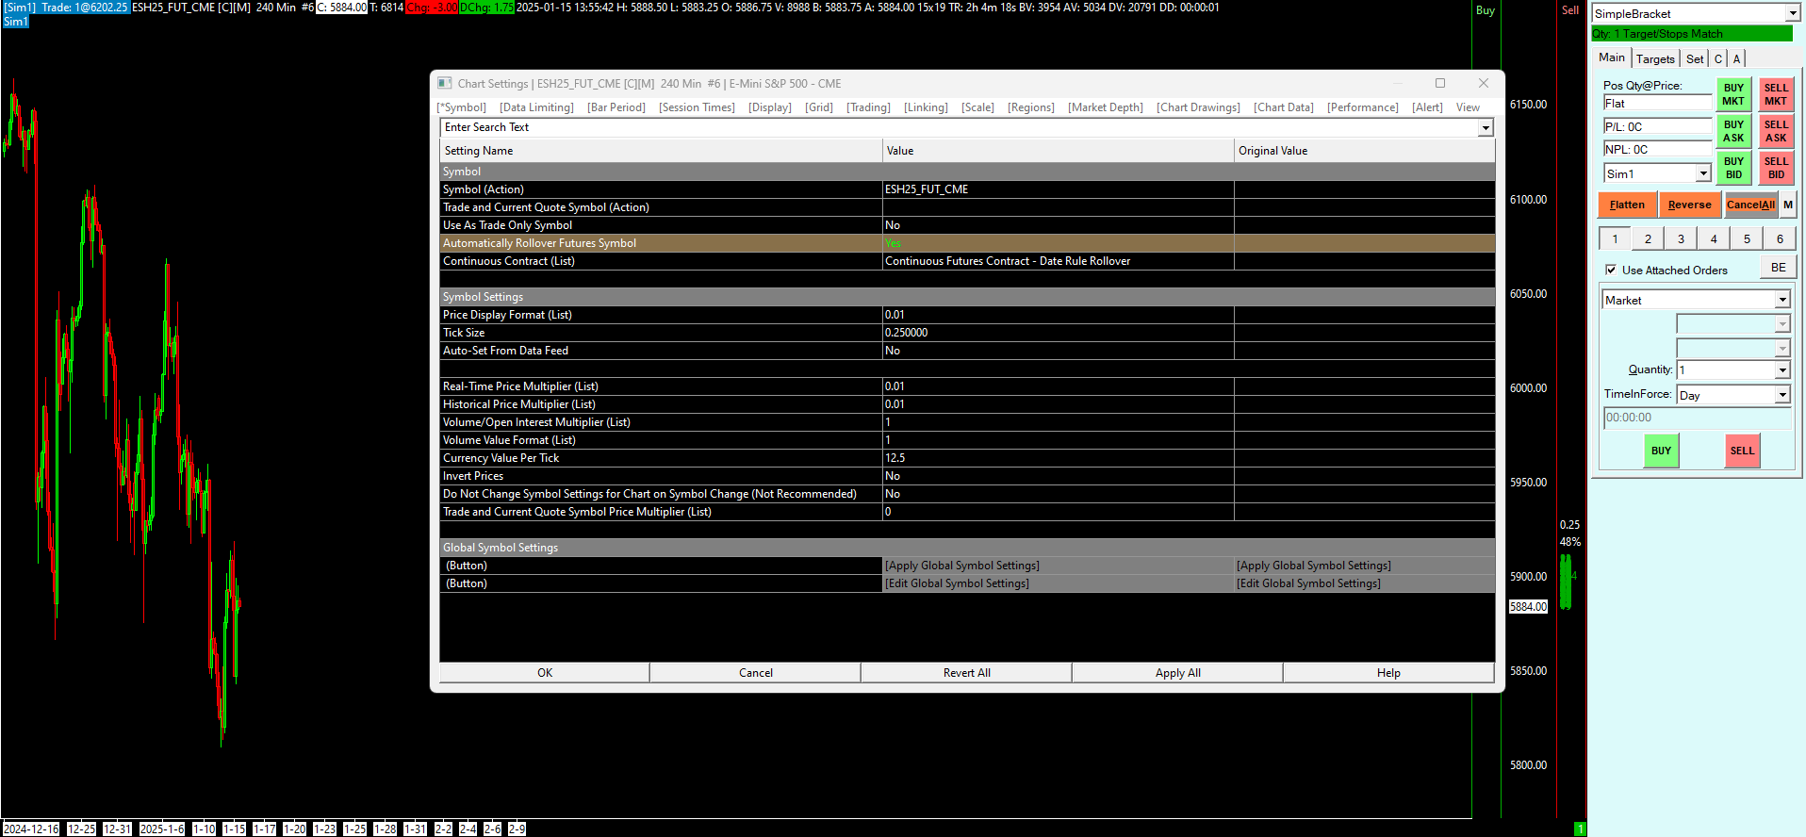The image size is (1806, 837).
Task: Go to the [Chart Data] tab
Action: (1284, 107)
